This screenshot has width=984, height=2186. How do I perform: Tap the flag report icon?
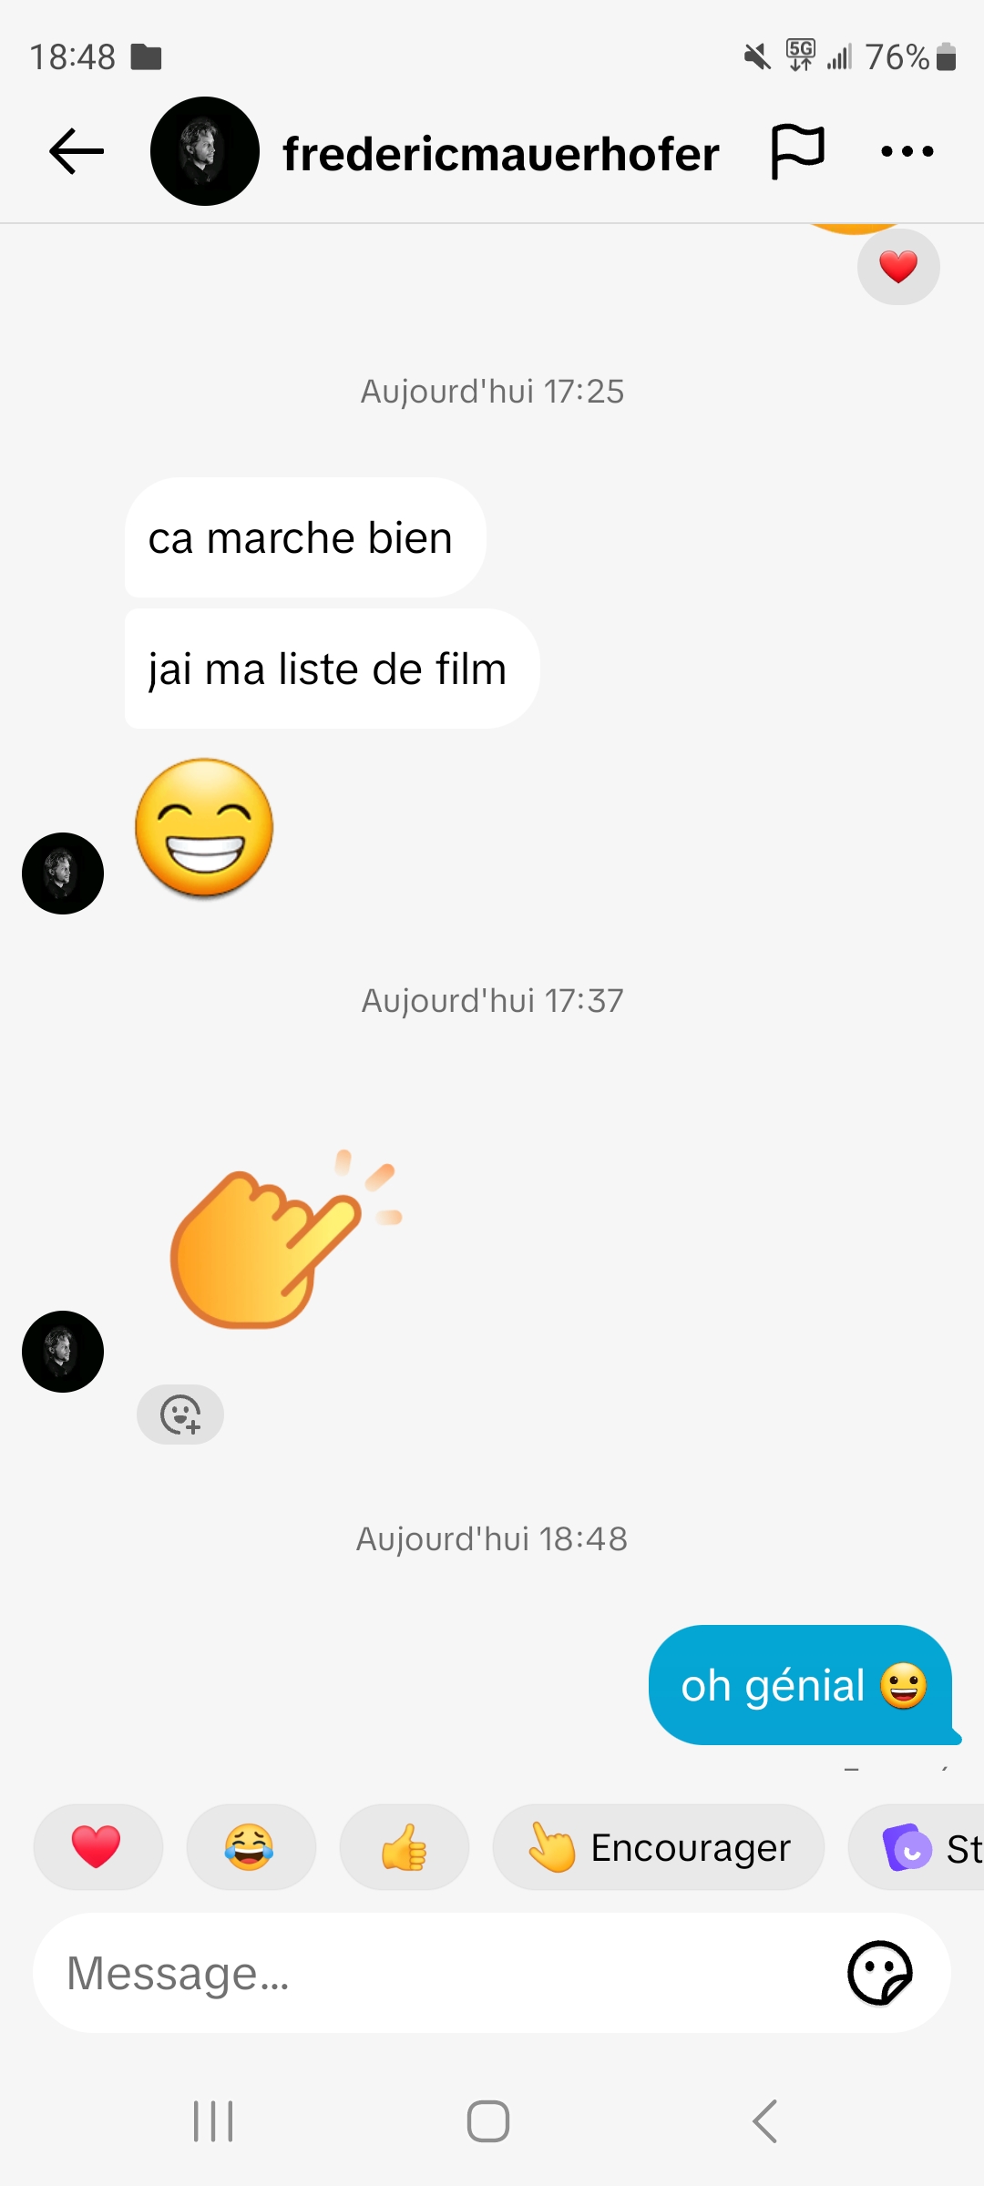pos(798,151)
